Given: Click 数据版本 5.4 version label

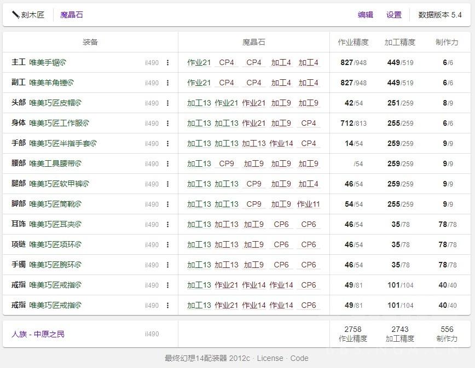Looking at the screenshot, I should 440,15.
